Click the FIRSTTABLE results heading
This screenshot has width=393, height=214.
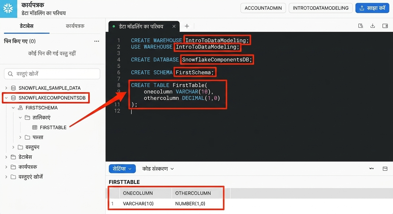124,182
